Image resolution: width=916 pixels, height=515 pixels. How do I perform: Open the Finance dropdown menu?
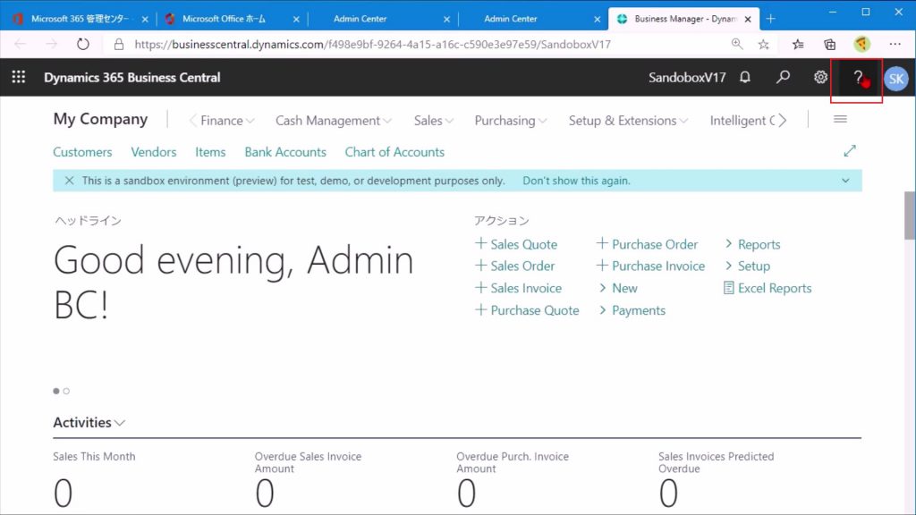[x=227, y=121]
